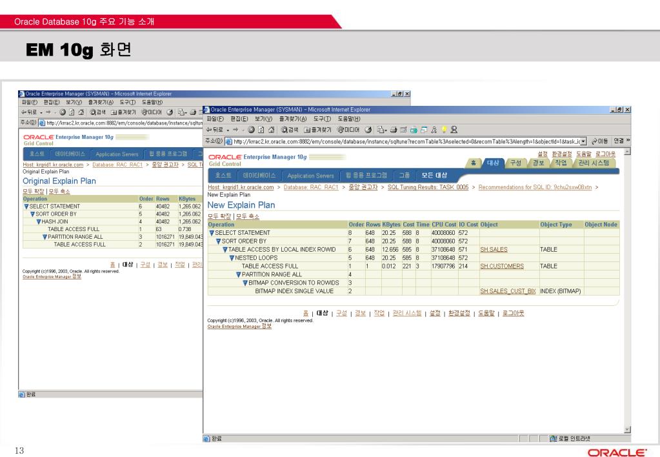660x457 pixels.
Task: Click the SH.SALES object link
Action: point(494,249)
